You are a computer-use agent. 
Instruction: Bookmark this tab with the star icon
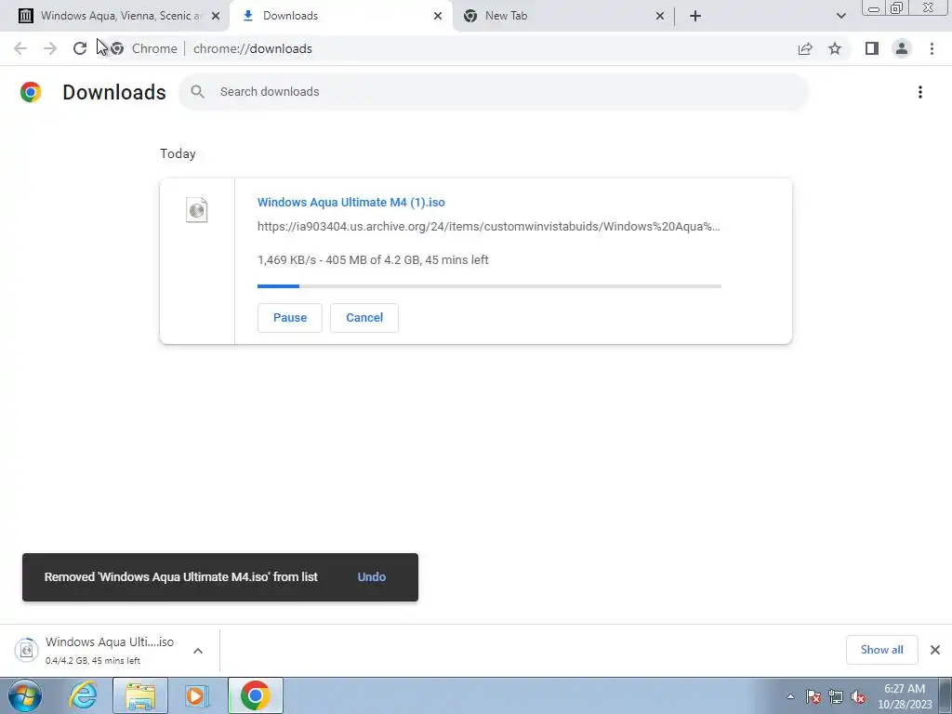[835, 48]
